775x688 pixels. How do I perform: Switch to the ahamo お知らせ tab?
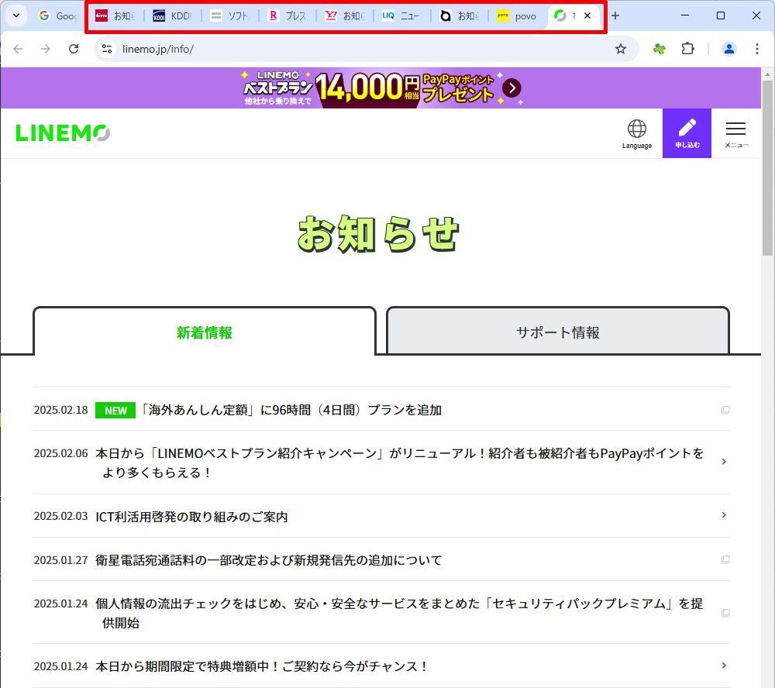point(459,15)
